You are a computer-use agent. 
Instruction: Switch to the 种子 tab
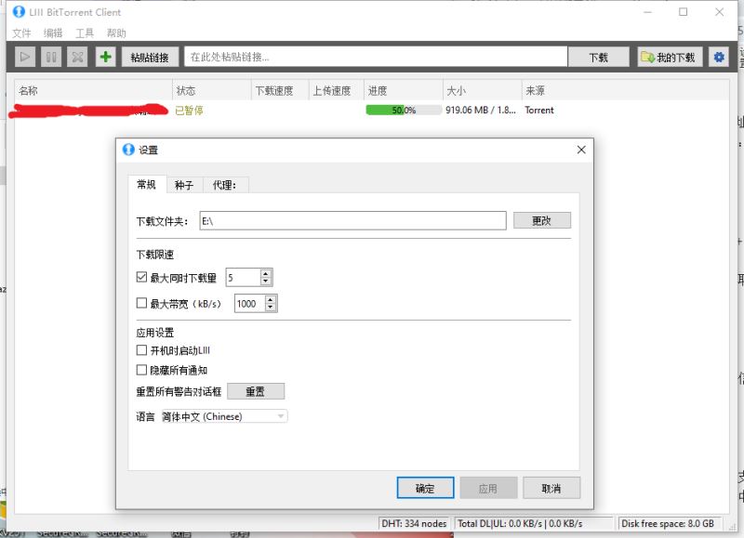(184, 185)
